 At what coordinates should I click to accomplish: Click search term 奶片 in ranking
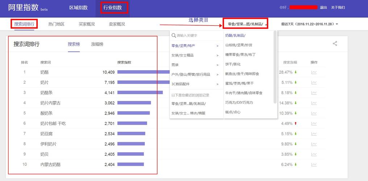44,83
